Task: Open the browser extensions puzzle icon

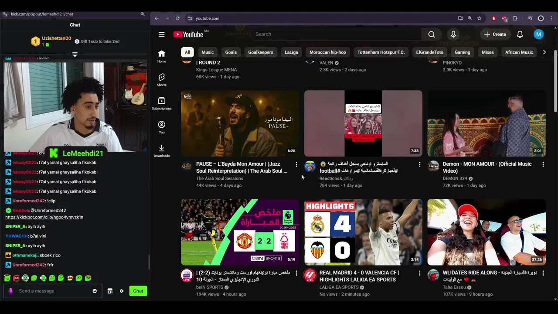Action: coord(515,18)
